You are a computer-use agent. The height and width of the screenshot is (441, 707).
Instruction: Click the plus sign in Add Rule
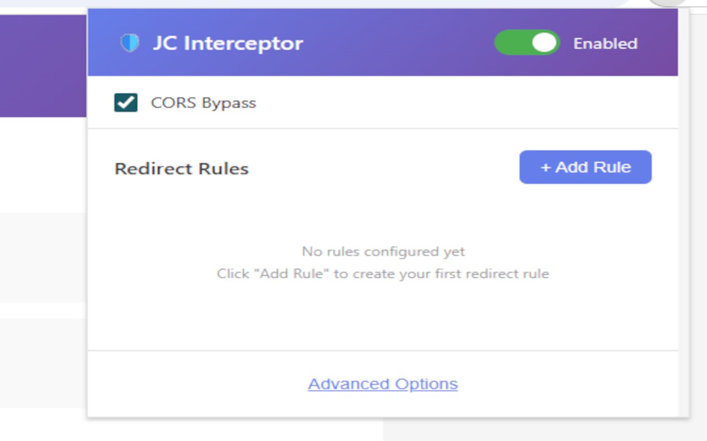(x=545, y=167)
